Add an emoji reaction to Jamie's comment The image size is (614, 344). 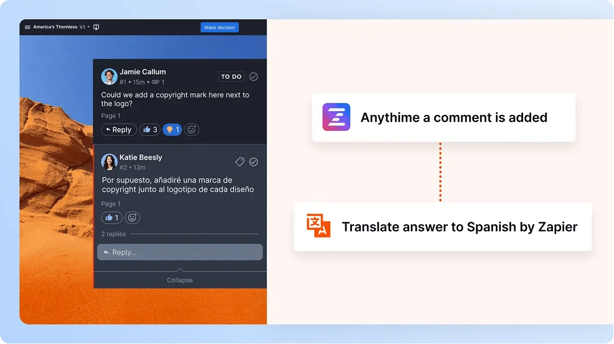point(191,129)
